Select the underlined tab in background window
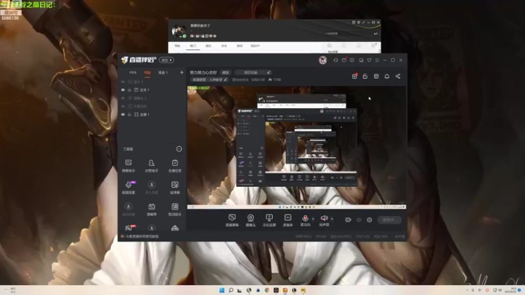Screen dimensions: 525x295 (193, 46)
